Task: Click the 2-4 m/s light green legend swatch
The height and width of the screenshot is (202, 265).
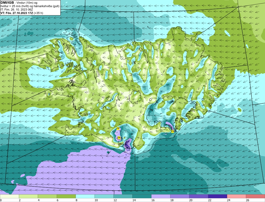Action: 28,196
